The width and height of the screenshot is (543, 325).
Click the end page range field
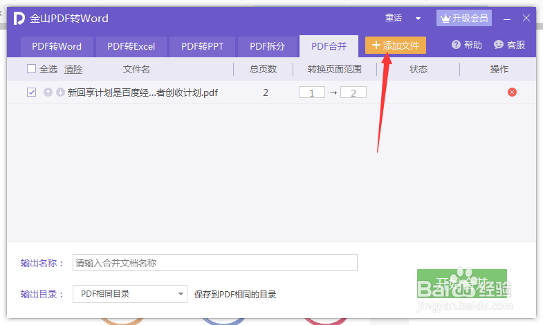[353, 92]
